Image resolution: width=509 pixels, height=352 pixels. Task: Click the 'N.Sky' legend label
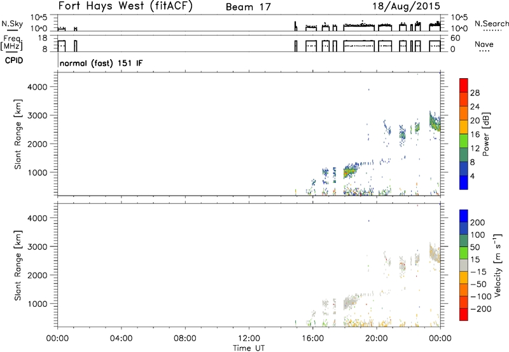click(12, 24)
